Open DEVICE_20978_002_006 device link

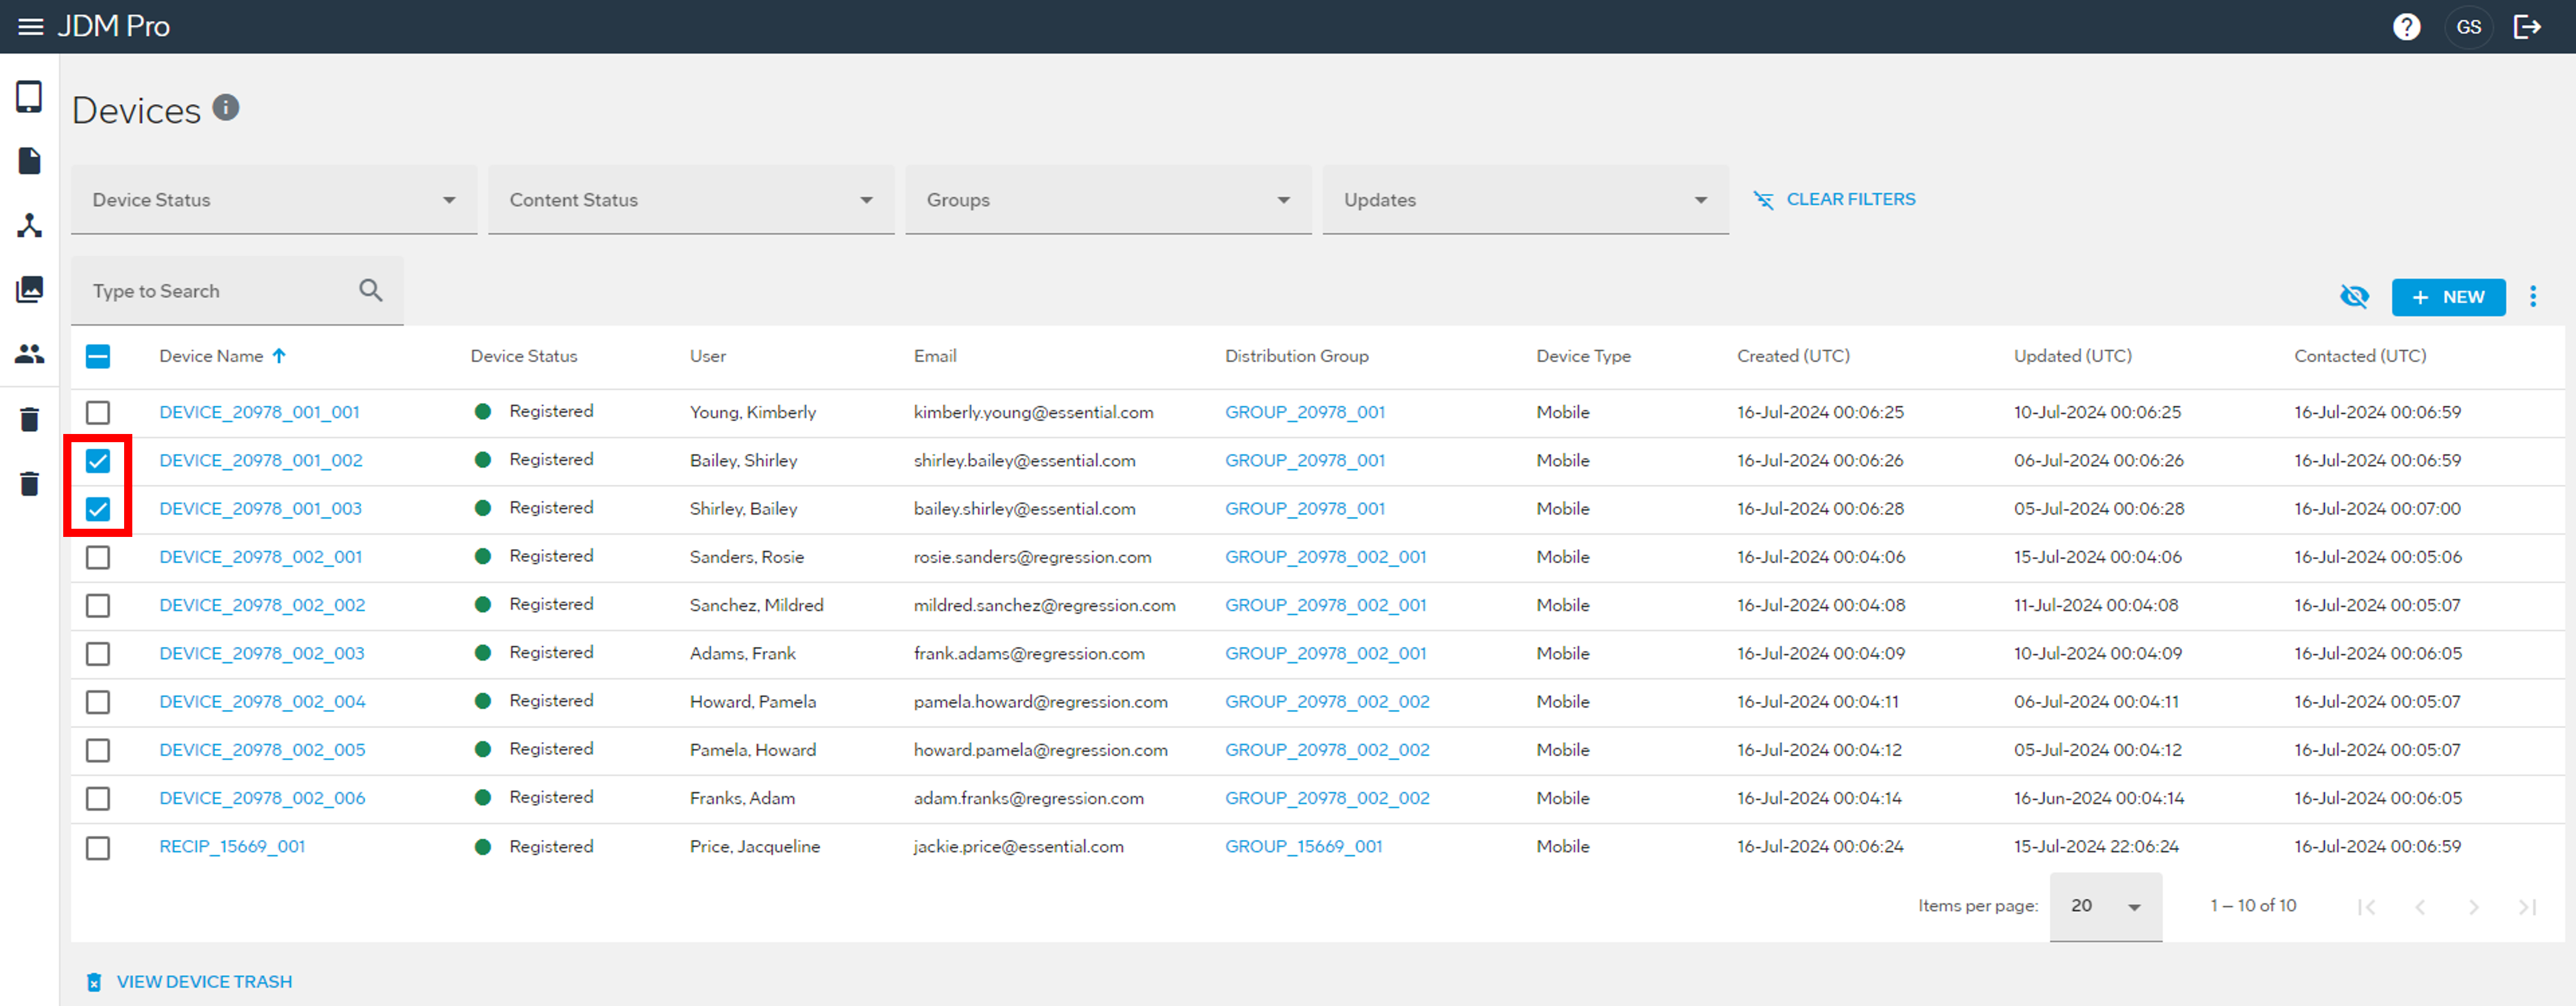pos(262,799)
